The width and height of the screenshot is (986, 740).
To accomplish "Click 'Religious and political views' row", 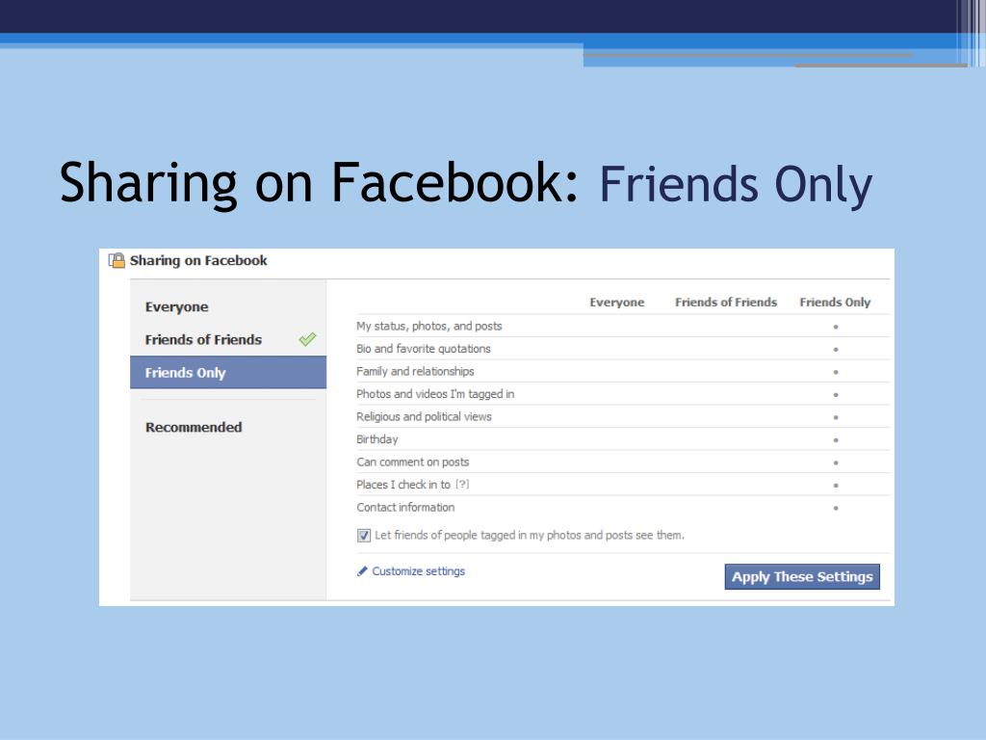I will click(623, 416).
